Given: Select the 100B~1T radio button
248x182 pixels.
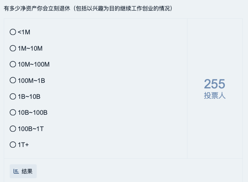Looking at the screenshot, I should click(x=13, y=129).
